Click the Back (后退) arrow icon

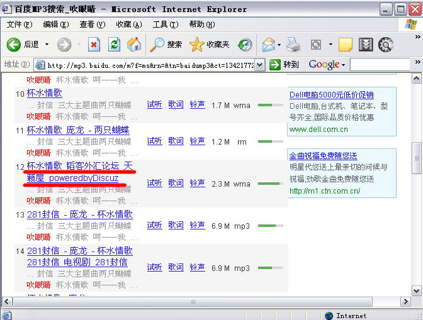[13, 45]
